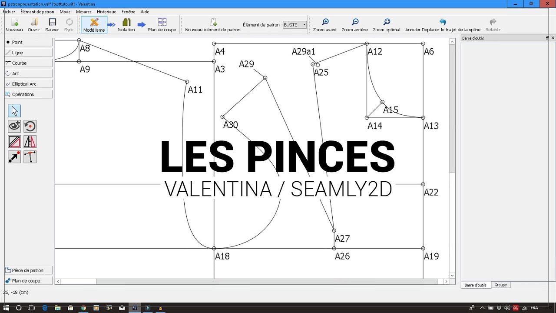The width and height of the screenshot is (556, 313).
Task: Close the Barre d'outils panel
Action: (x=553, y=38)
